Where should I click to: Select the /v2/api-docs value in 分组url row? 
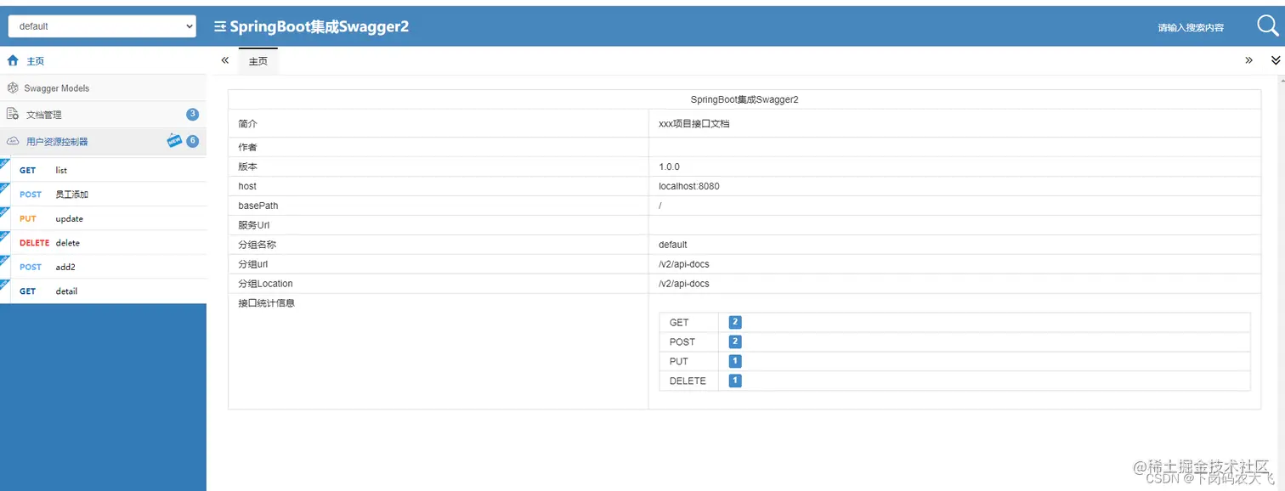[684, 264]
